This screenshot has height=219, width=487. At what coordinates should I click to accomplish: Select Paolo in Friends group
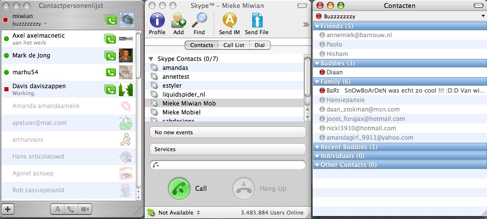[x=399, y=45]
